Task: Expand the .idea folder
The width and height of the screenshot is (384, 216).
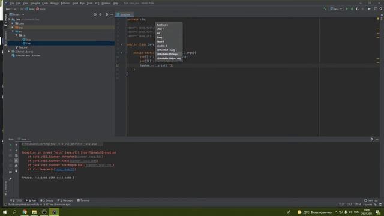Action: click(x=13, y=23)
